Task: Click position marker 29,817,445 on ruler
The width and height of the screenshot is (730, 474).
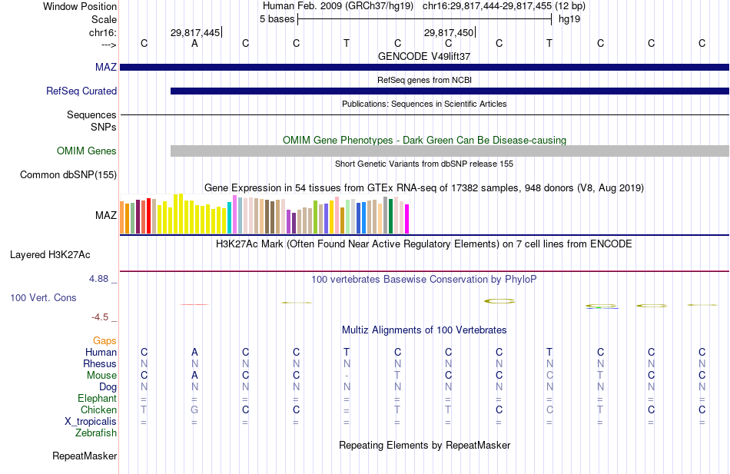Action: (195, 32)
